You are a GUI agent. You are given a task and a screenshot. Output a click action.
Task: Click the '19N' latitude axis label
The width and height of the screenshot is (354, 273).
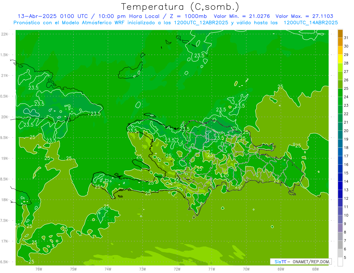(5, 158)
